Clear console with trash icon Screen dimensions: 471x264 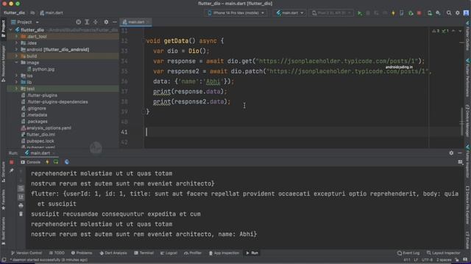pos(21,213)
